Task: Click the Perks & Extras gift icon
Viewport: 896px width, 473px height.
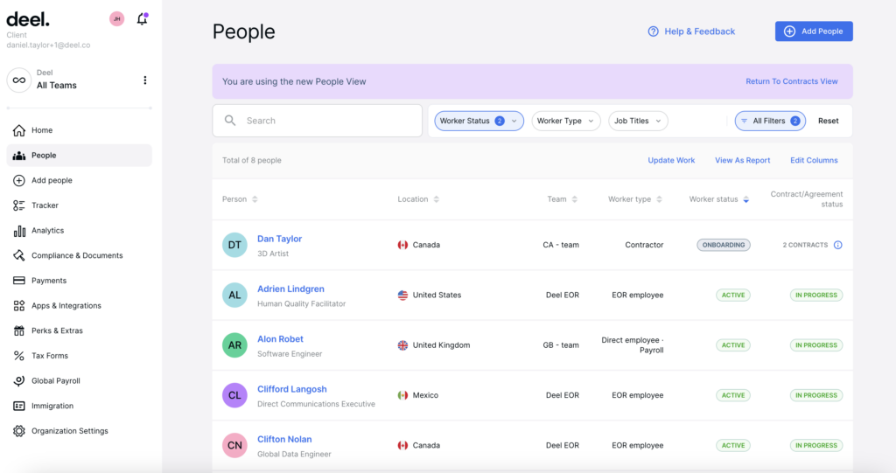Action: point(19,330)
